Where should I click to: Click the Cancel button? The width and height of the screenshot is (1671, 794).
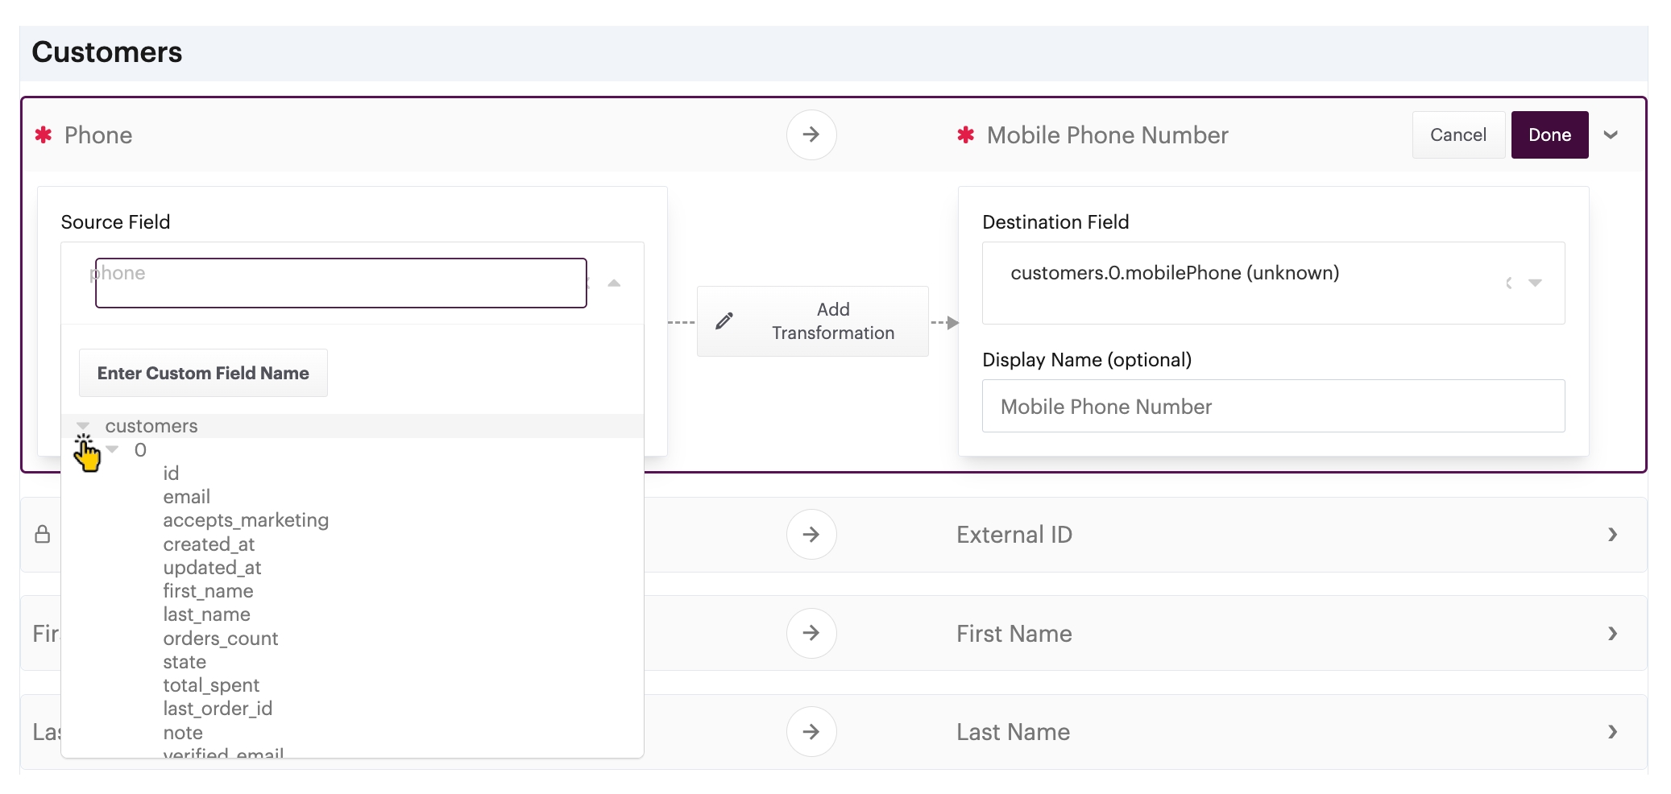pos(1457,134)
